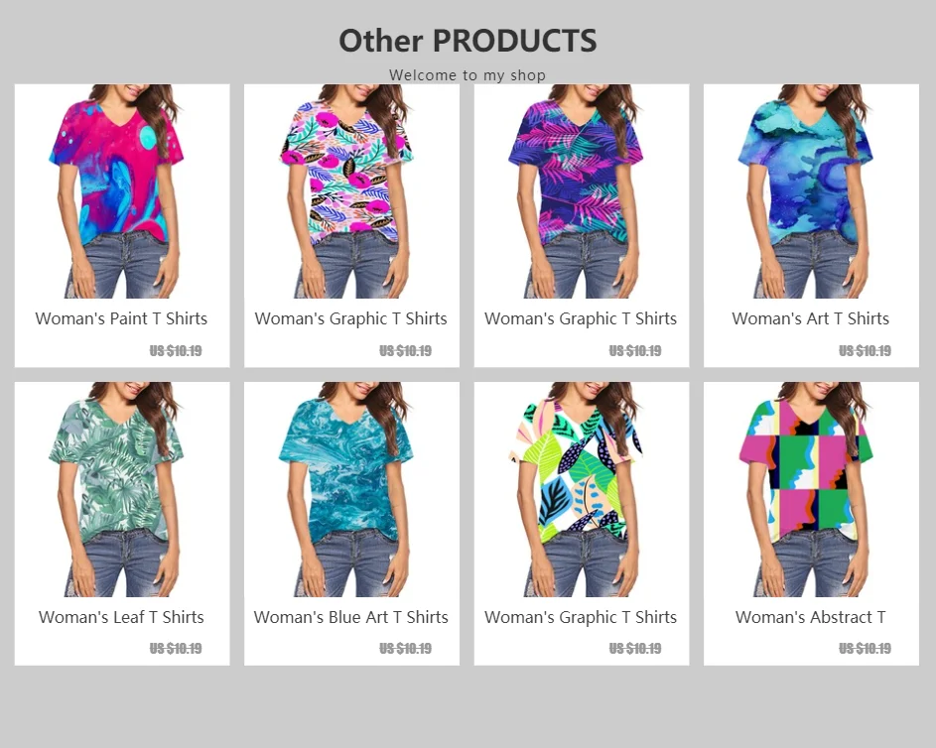Open the colorful abstract block shirt image
This screenshot has height=748, width=936.
tap(811, 489)
